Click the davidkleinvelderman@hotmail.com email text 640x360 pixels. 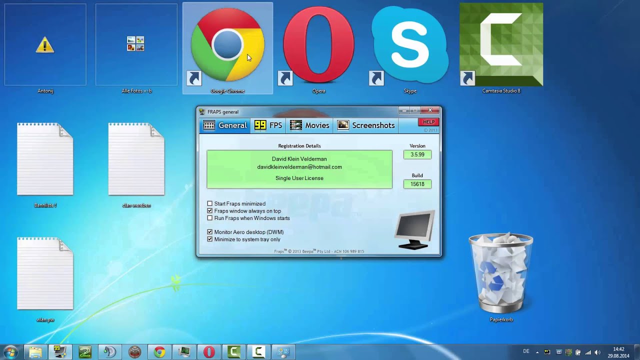[299, 167]
